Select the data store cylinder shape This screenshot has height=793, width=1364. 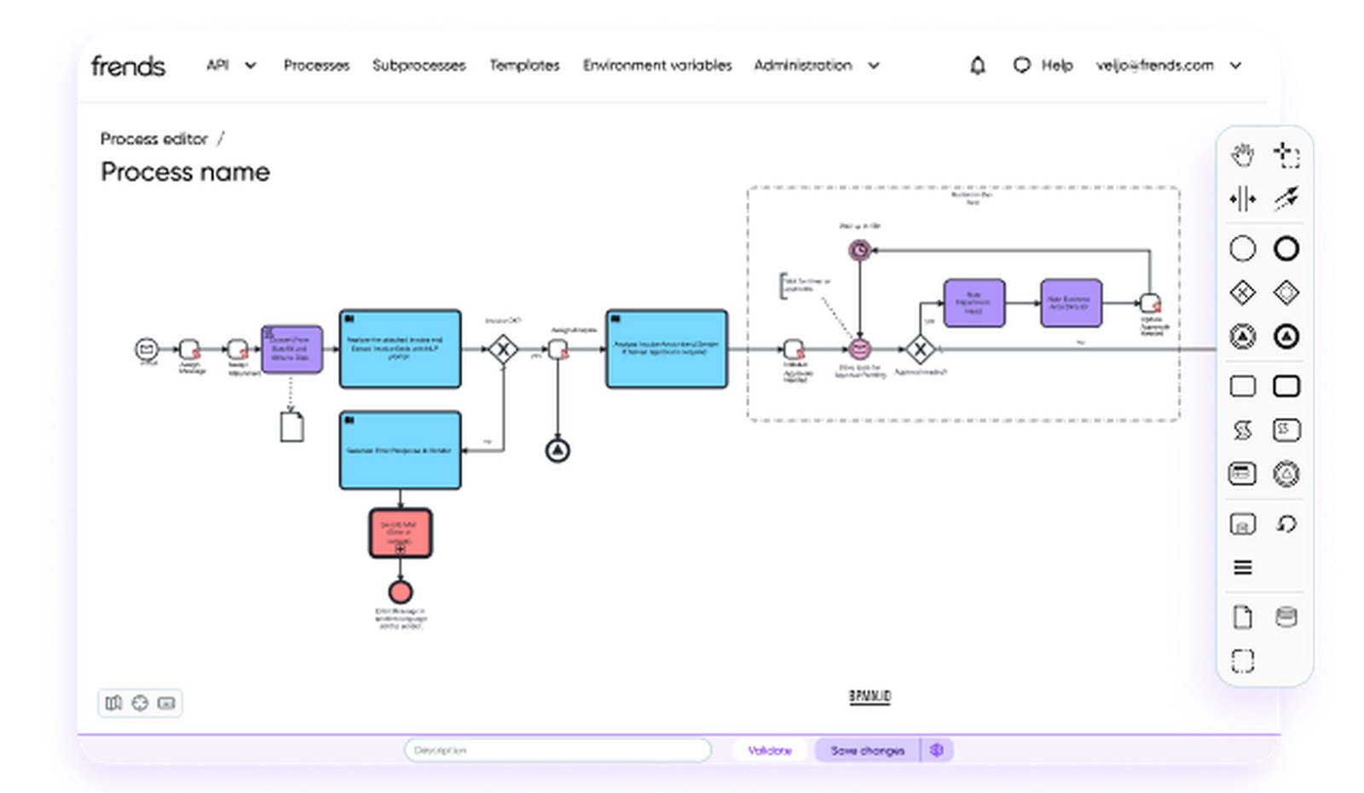tap(1286, 616)
